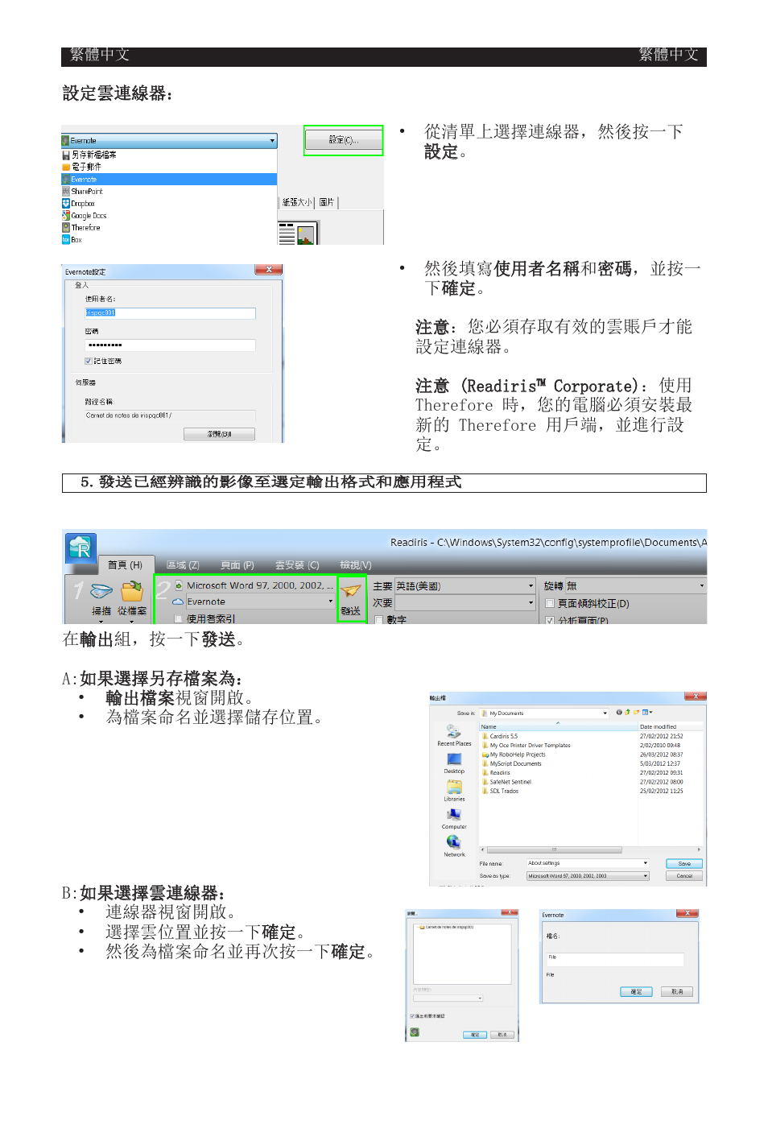Pick the highlighted Evernote list entry
Screen dimensions: 768x1137
[x=169, y=179]
